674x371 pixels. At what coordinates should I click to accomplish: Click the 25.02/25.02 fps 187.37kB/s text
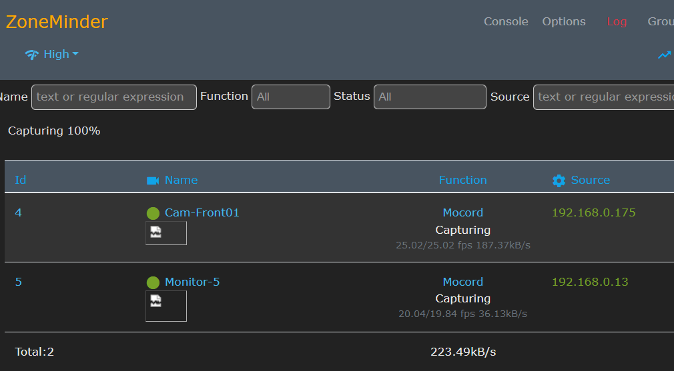click(x=463, y=245)
